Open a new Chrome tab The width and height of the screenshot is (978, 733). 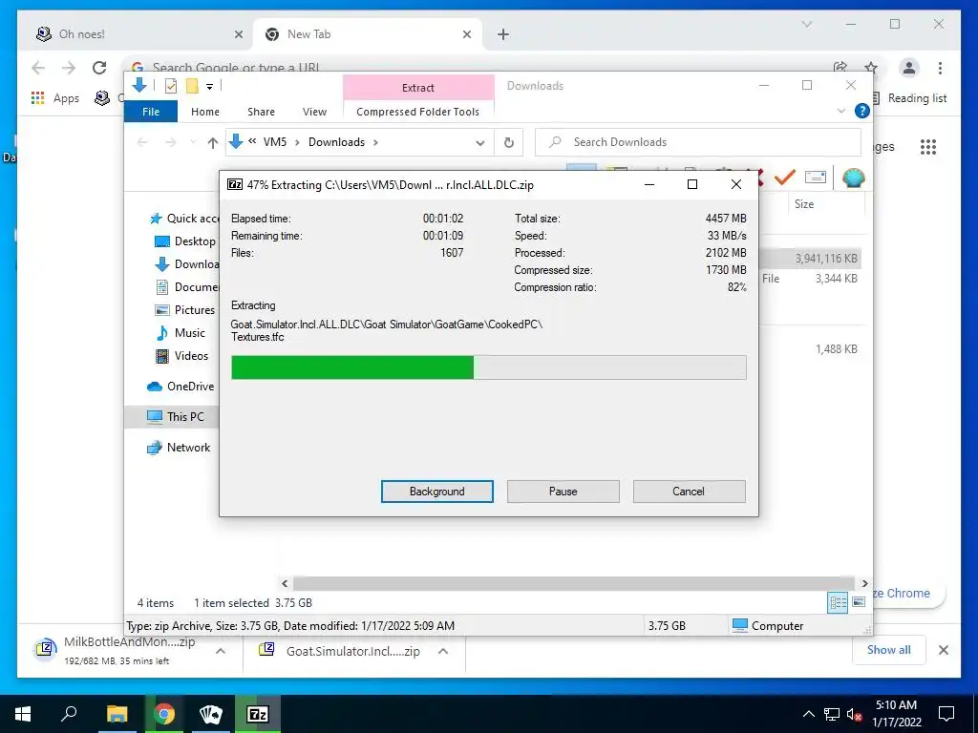[x=503, y=34]
